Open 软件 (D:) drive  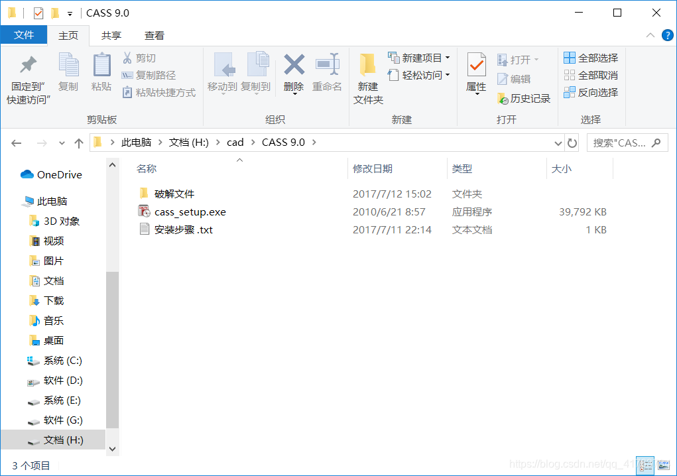tap(54, 380)
